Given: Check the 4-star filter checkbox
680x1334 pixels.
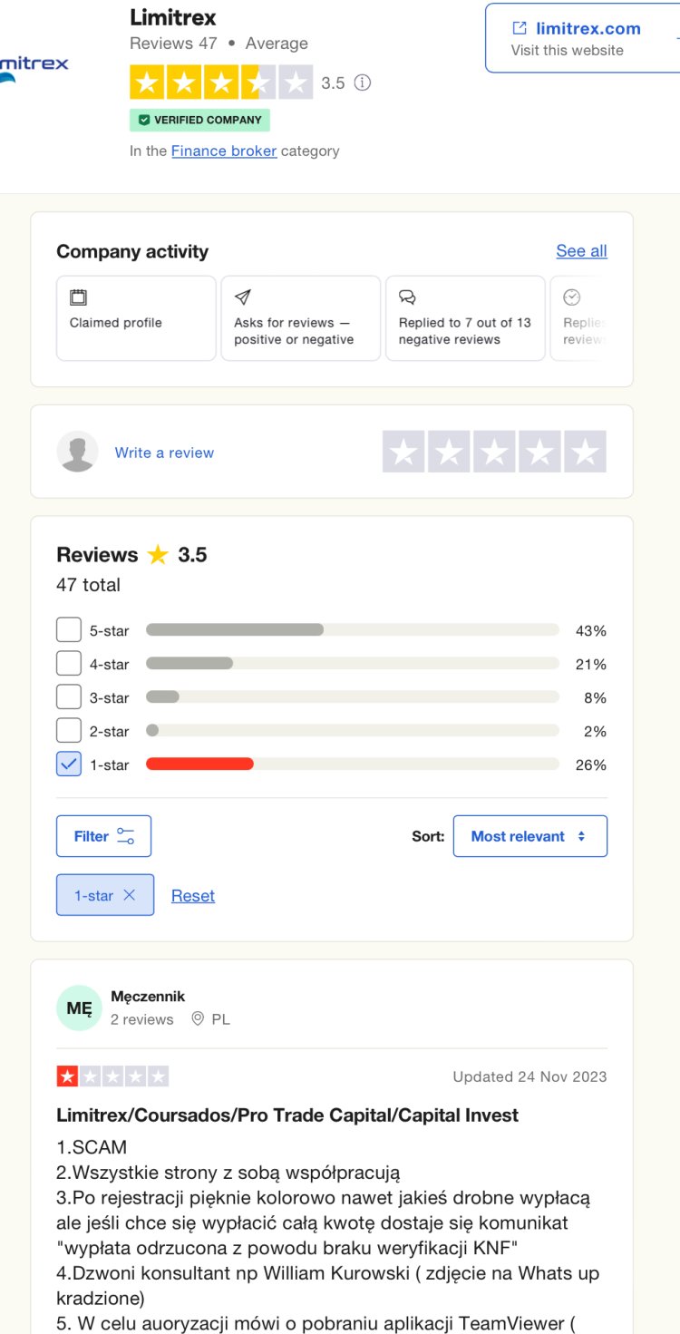Looking at the screenshot, I should click(69, 664).
